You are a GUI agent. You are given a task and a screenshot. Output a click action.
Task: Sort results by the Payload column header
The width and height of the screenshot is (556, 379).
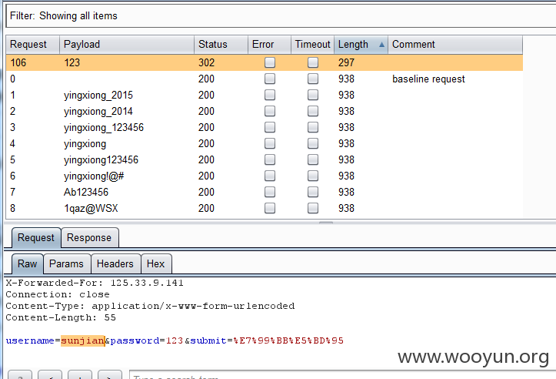click(127, 45)
